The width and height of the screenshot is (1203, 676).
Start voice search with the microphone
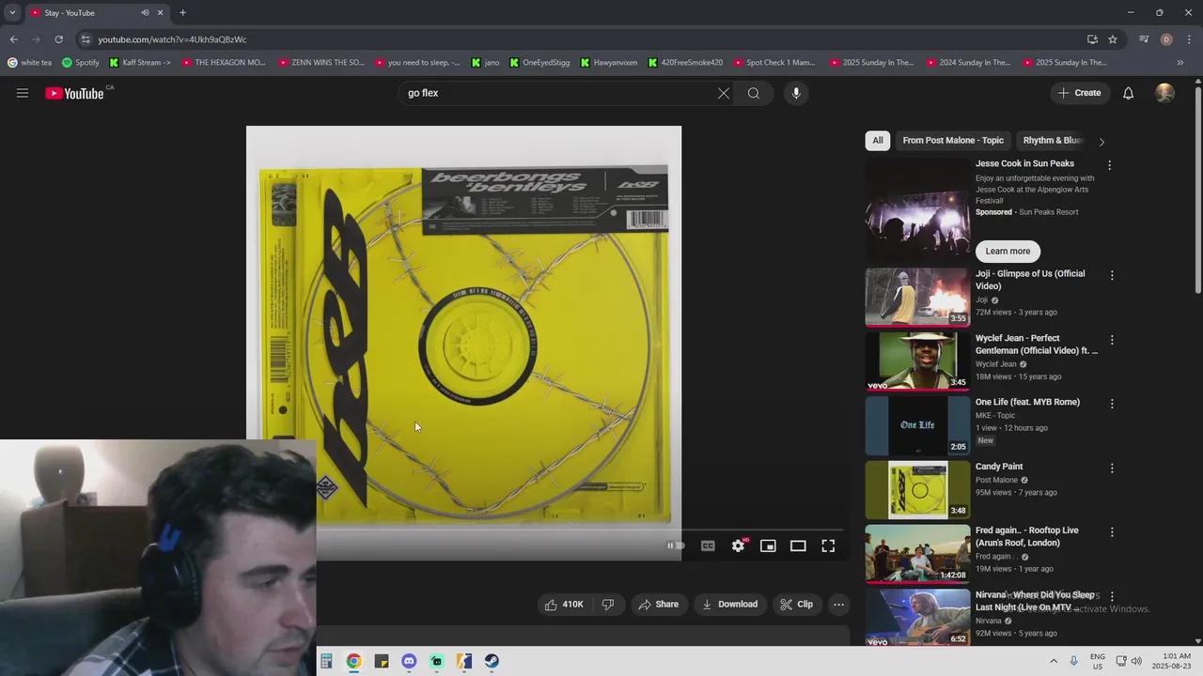coord(796,93)
